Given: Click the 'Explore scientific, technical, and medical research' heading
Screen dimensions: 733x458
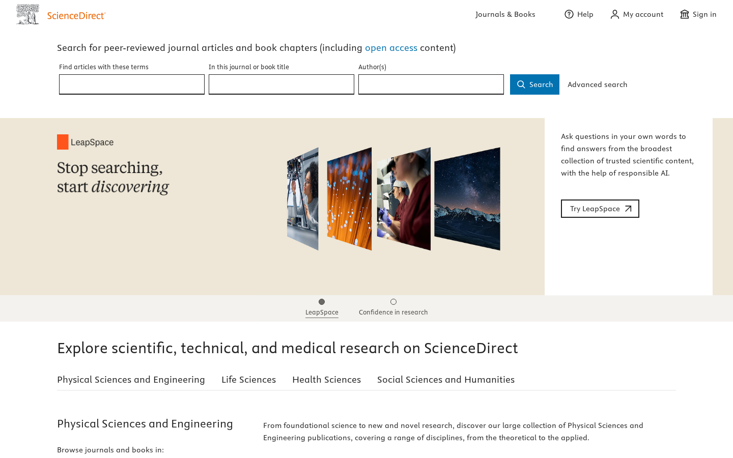Looking at the screenshot, I should click(288, 348).
